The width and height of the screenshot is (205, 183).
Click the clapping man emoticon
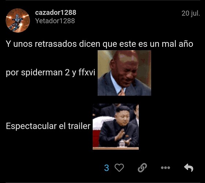pyautogui.click(x=116, y=127)
